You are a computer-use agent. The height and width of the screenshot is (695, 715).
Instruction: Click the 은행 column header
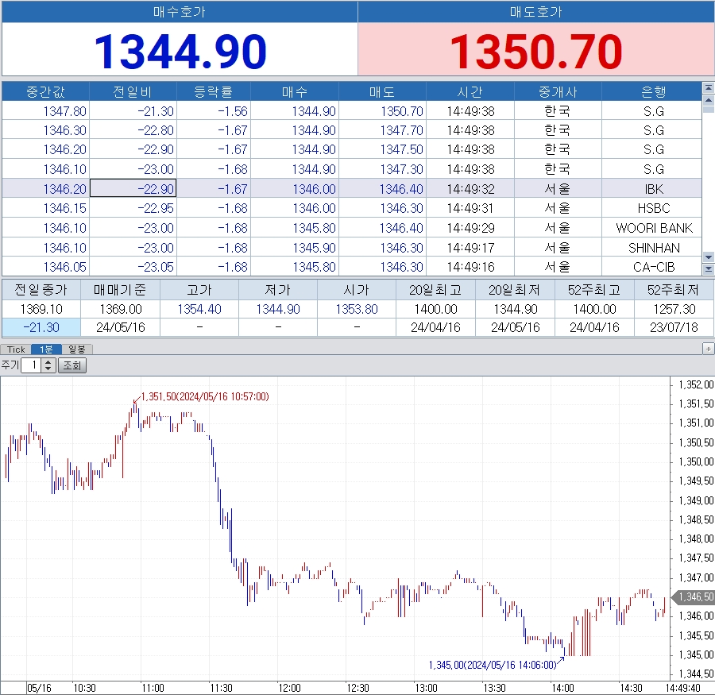click(x=652, y=91)
